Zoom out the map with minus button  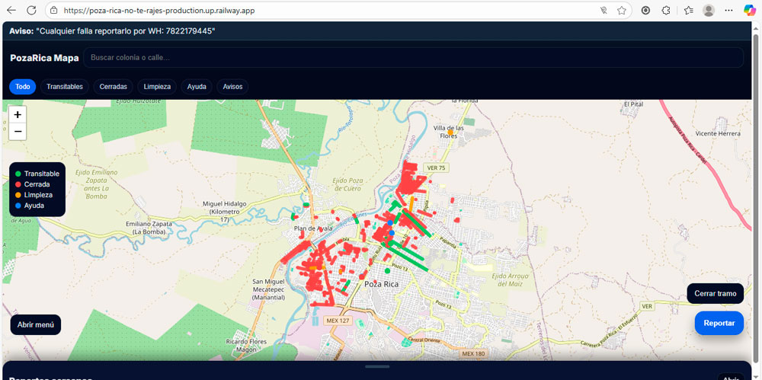click(x=18, y=132)
